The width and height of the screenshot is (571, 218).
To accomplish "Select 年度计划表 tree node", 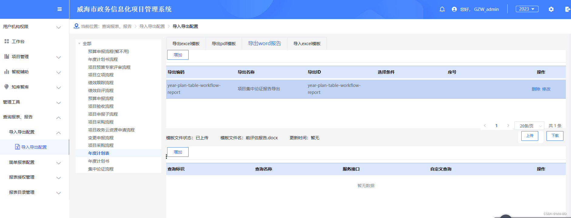I will [99, 153].
